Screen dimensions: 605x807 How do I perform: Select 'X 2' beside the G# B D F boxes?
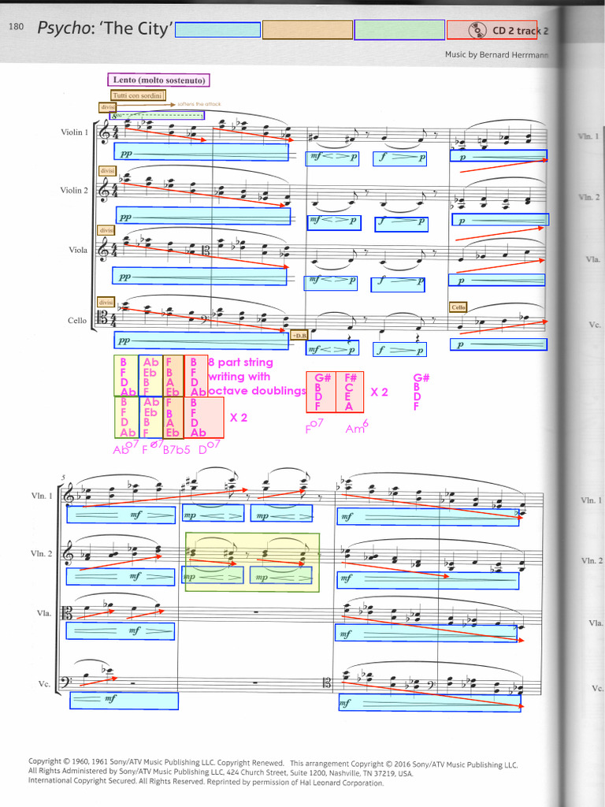379,392
